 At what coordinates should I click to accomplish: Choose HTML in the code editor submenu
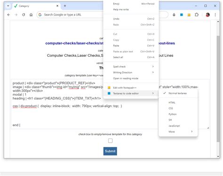click(178, 103)
